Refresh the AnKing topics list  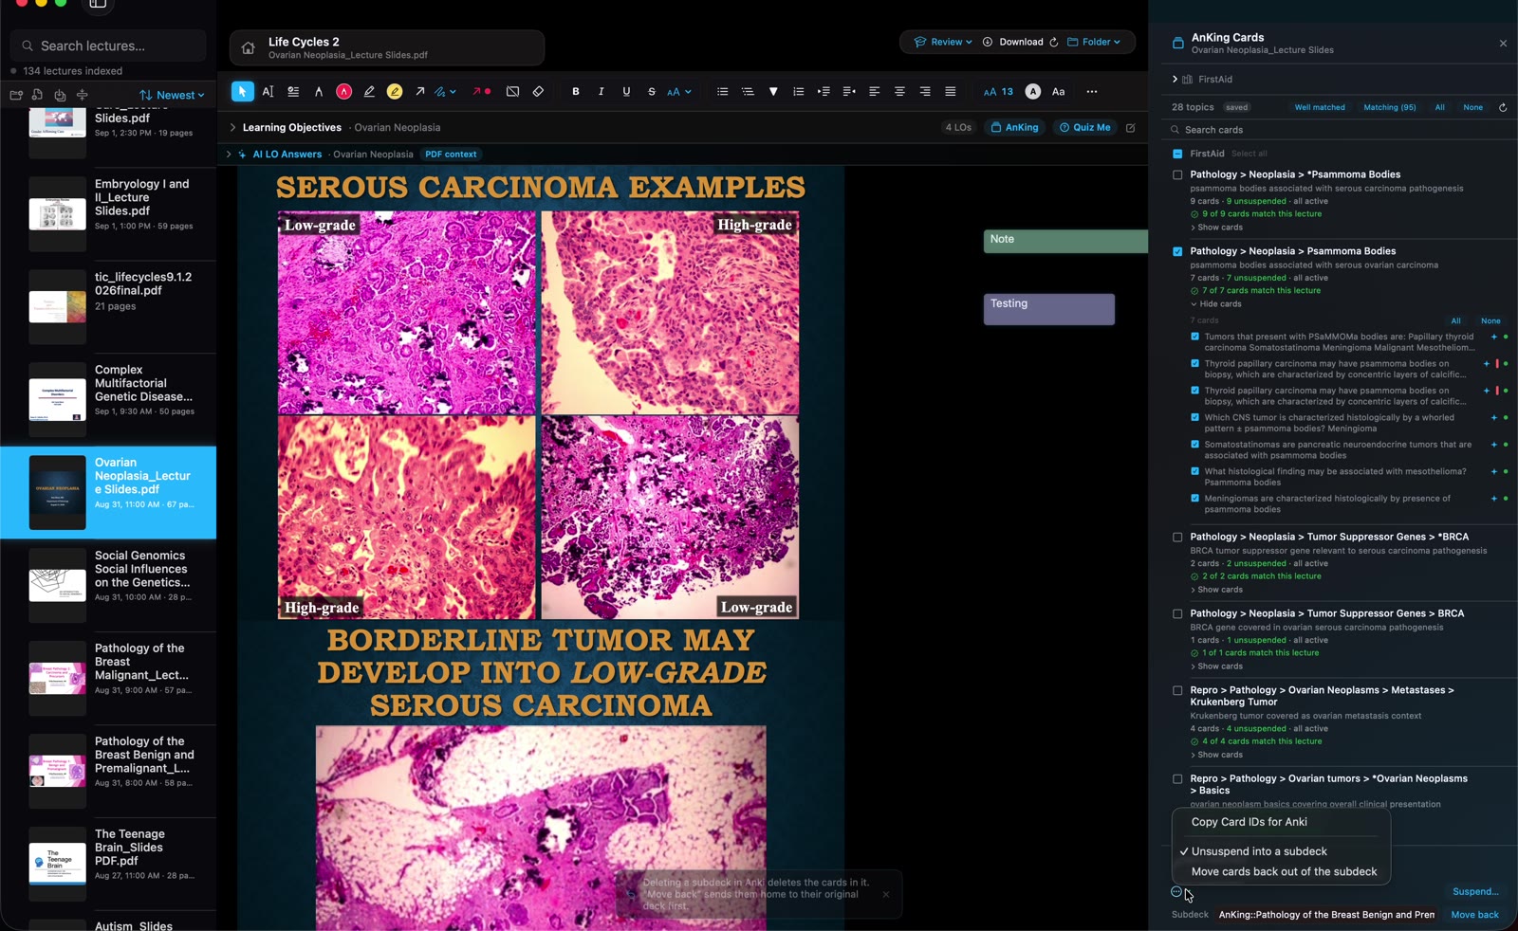pos(1503,107)
